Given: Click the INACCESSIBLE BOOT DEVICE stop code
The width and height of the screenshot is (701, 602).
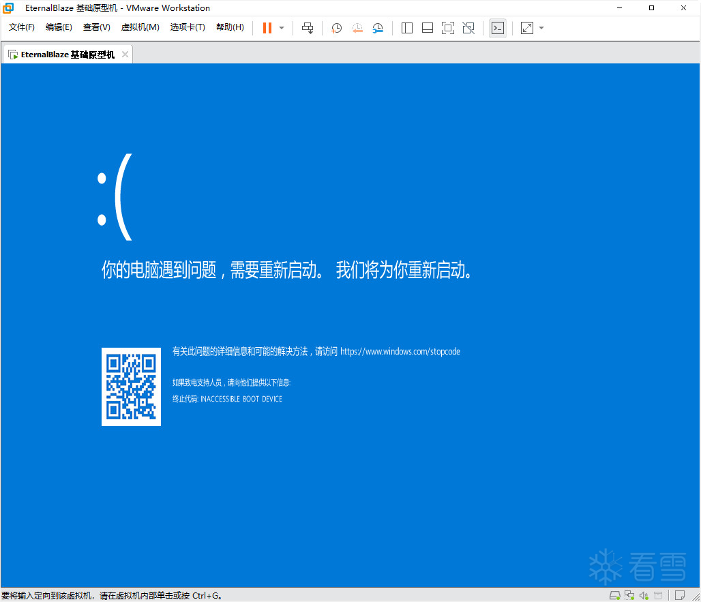Looking at the screenshot, I should [x=241, y=399].
